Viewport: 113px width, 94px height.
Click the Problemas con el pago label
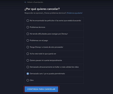click(39, 41)
